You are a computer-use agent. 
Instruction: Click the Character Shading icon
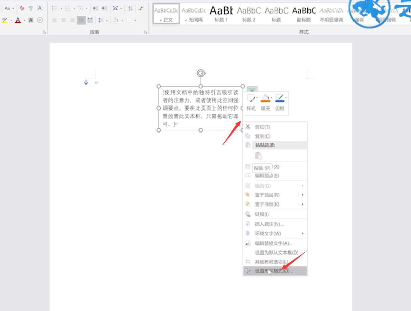click(x=31, y=20)
